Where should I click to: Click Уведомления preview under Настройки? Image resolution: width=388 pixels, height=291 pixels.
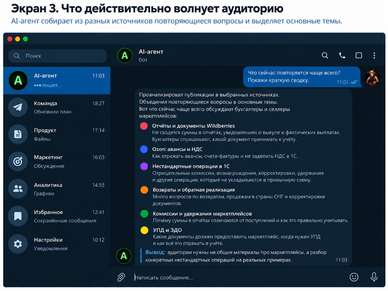pyautogui.click(x=50, y=249)
